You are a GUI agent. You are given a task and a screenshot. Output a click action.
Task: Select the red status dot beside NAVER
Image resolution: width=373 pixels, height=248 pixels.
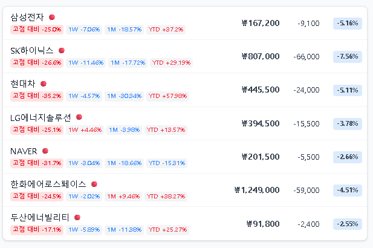[x=45, y=151]
